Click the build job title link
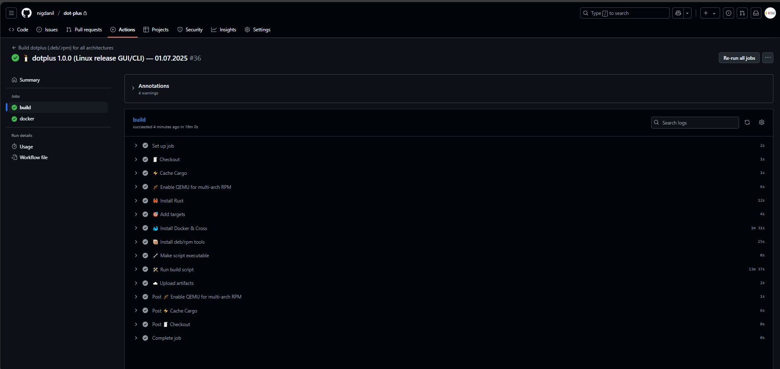 tap(139, 120)
